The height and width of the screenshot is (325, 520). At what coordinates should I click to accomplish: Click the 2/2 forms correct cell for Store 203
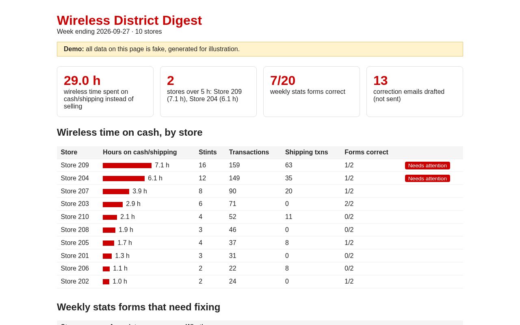click(x=349, y=204)
